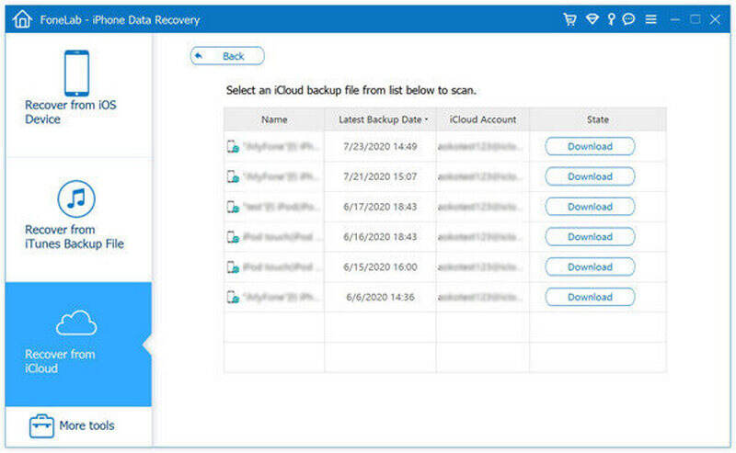Viewport: 736px width, 453px height.
Task: Open the hamburger menu in title bar
Action: pos(651,19)
